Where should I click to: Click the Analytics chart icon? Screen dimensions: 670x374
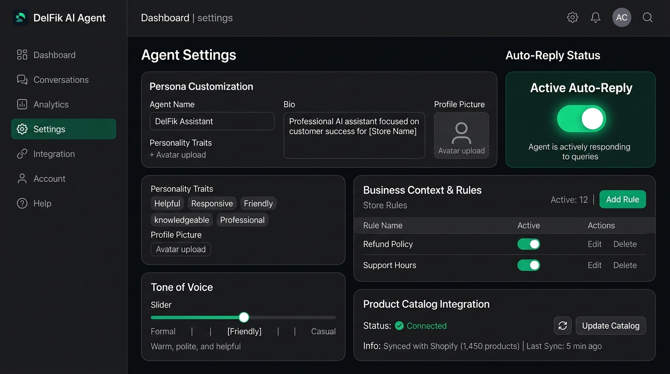point(22,104)
